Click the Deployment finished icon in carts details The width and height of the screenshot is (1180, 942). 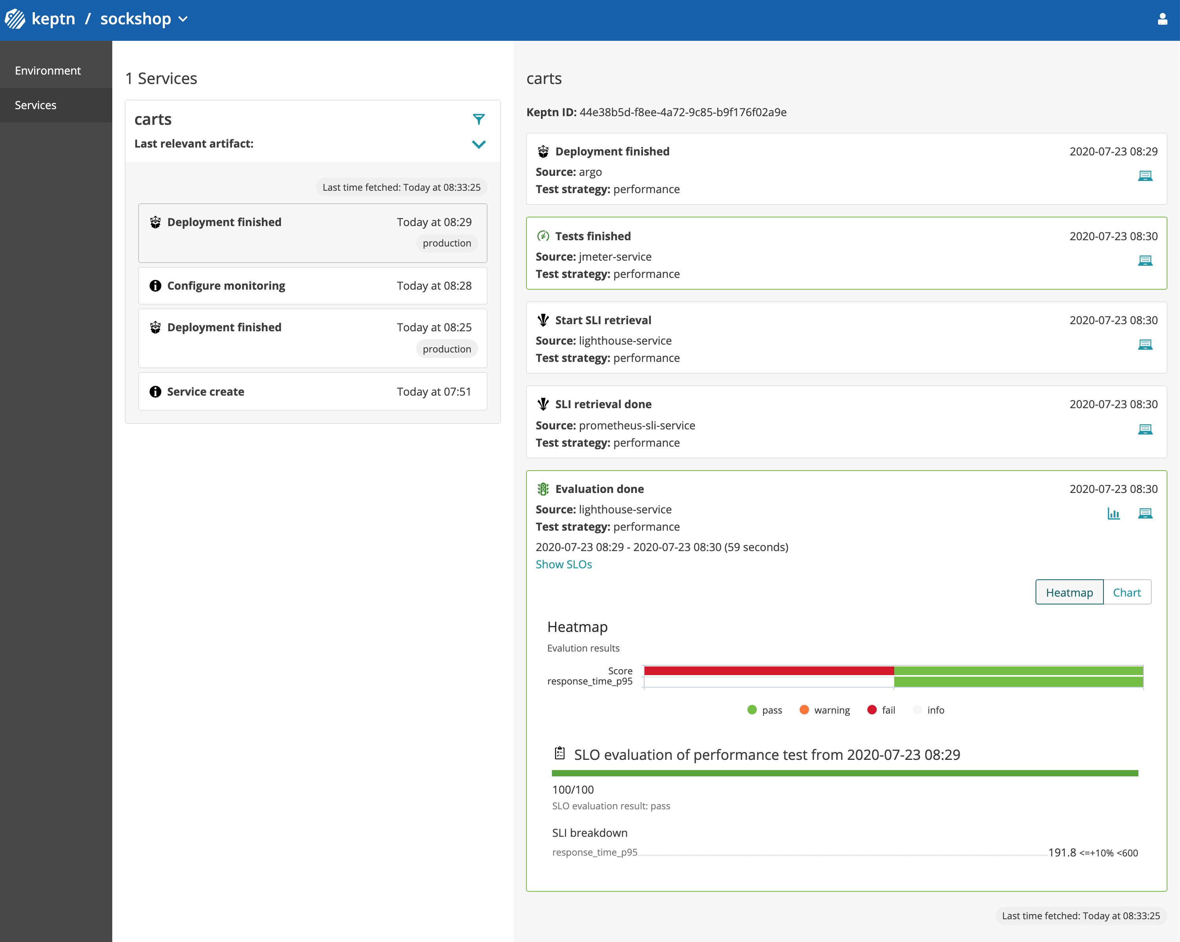(x=543, y=151)
